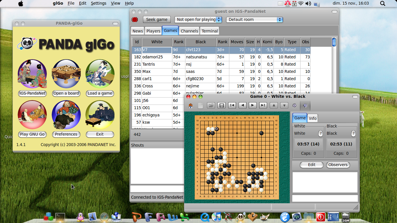Screen dimensions: 397x223
Task: Click the Exit button in PANDA-glGo
Action: [x=100, y=134]
